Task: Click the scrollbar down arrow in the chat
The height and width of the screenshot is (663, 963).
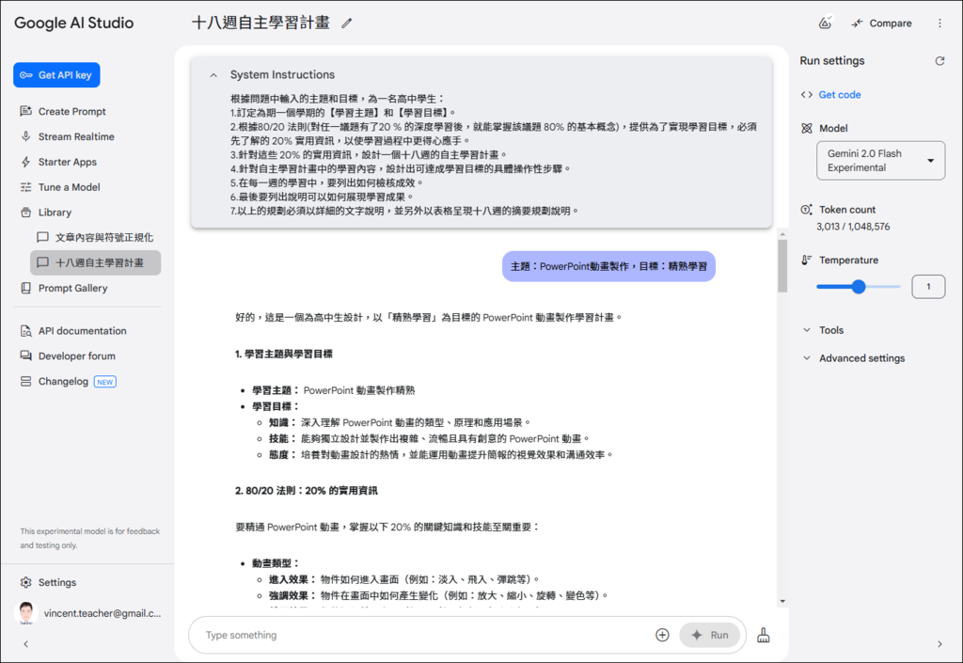Action: [782, 602]
